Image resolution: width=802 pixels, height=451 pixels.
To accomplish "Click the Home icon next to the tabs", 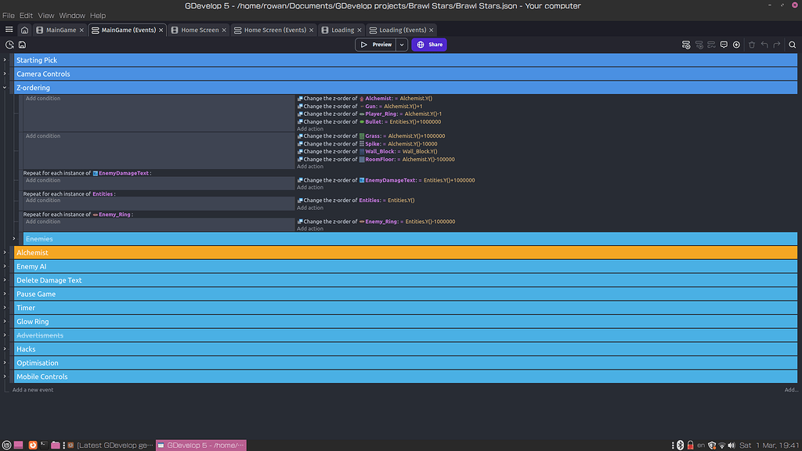I will pyautogui.click(x=26, y=30).
